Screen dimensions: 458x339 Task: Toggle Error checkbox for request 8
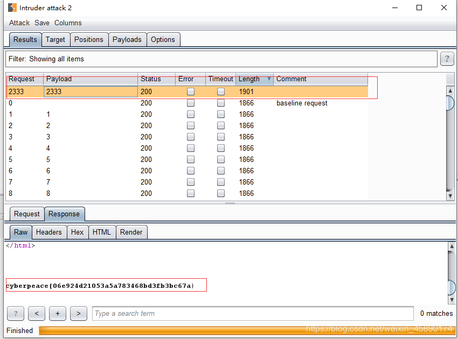click(191, 193)
